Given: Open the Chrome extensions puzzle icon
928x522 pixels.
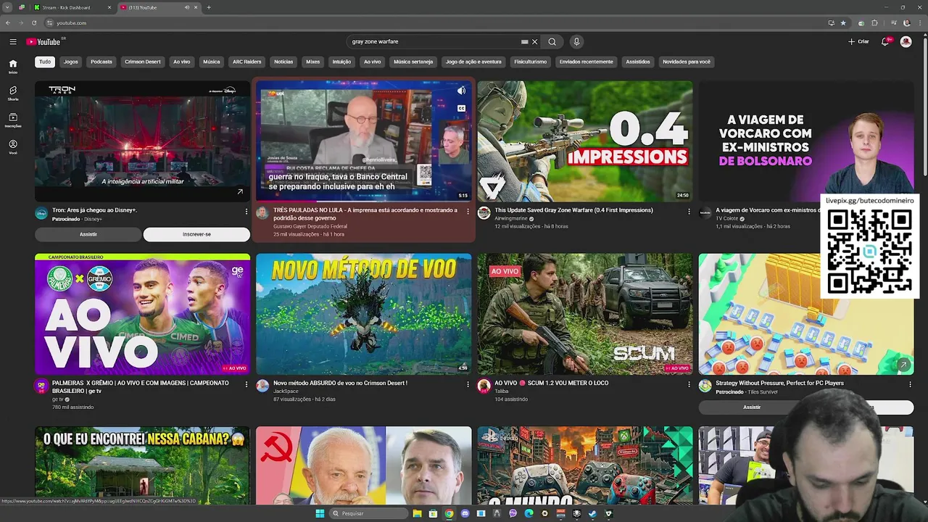Looking at the screenshot, I should (x=874, y=23).
